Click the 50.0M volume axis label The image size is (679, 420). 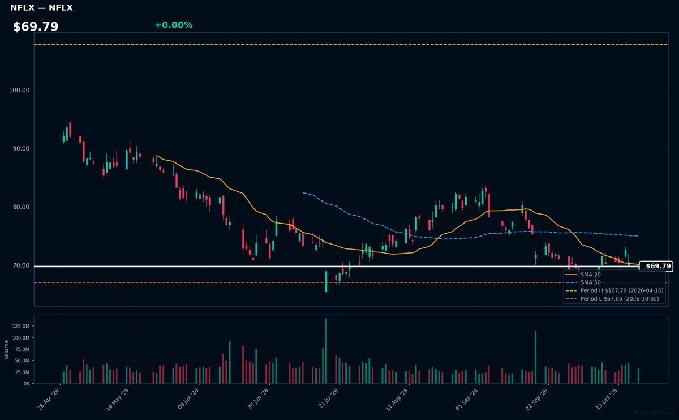click(23, 361)
